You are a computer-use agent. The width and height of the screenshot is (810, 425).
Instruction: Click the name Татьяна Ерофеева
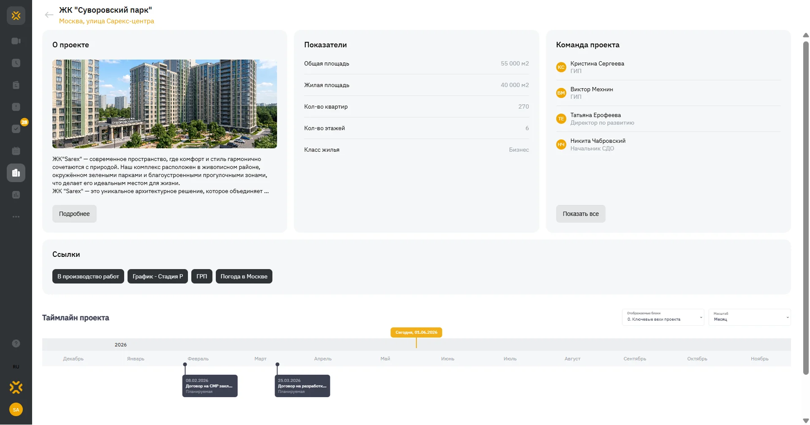pos(595,115)
